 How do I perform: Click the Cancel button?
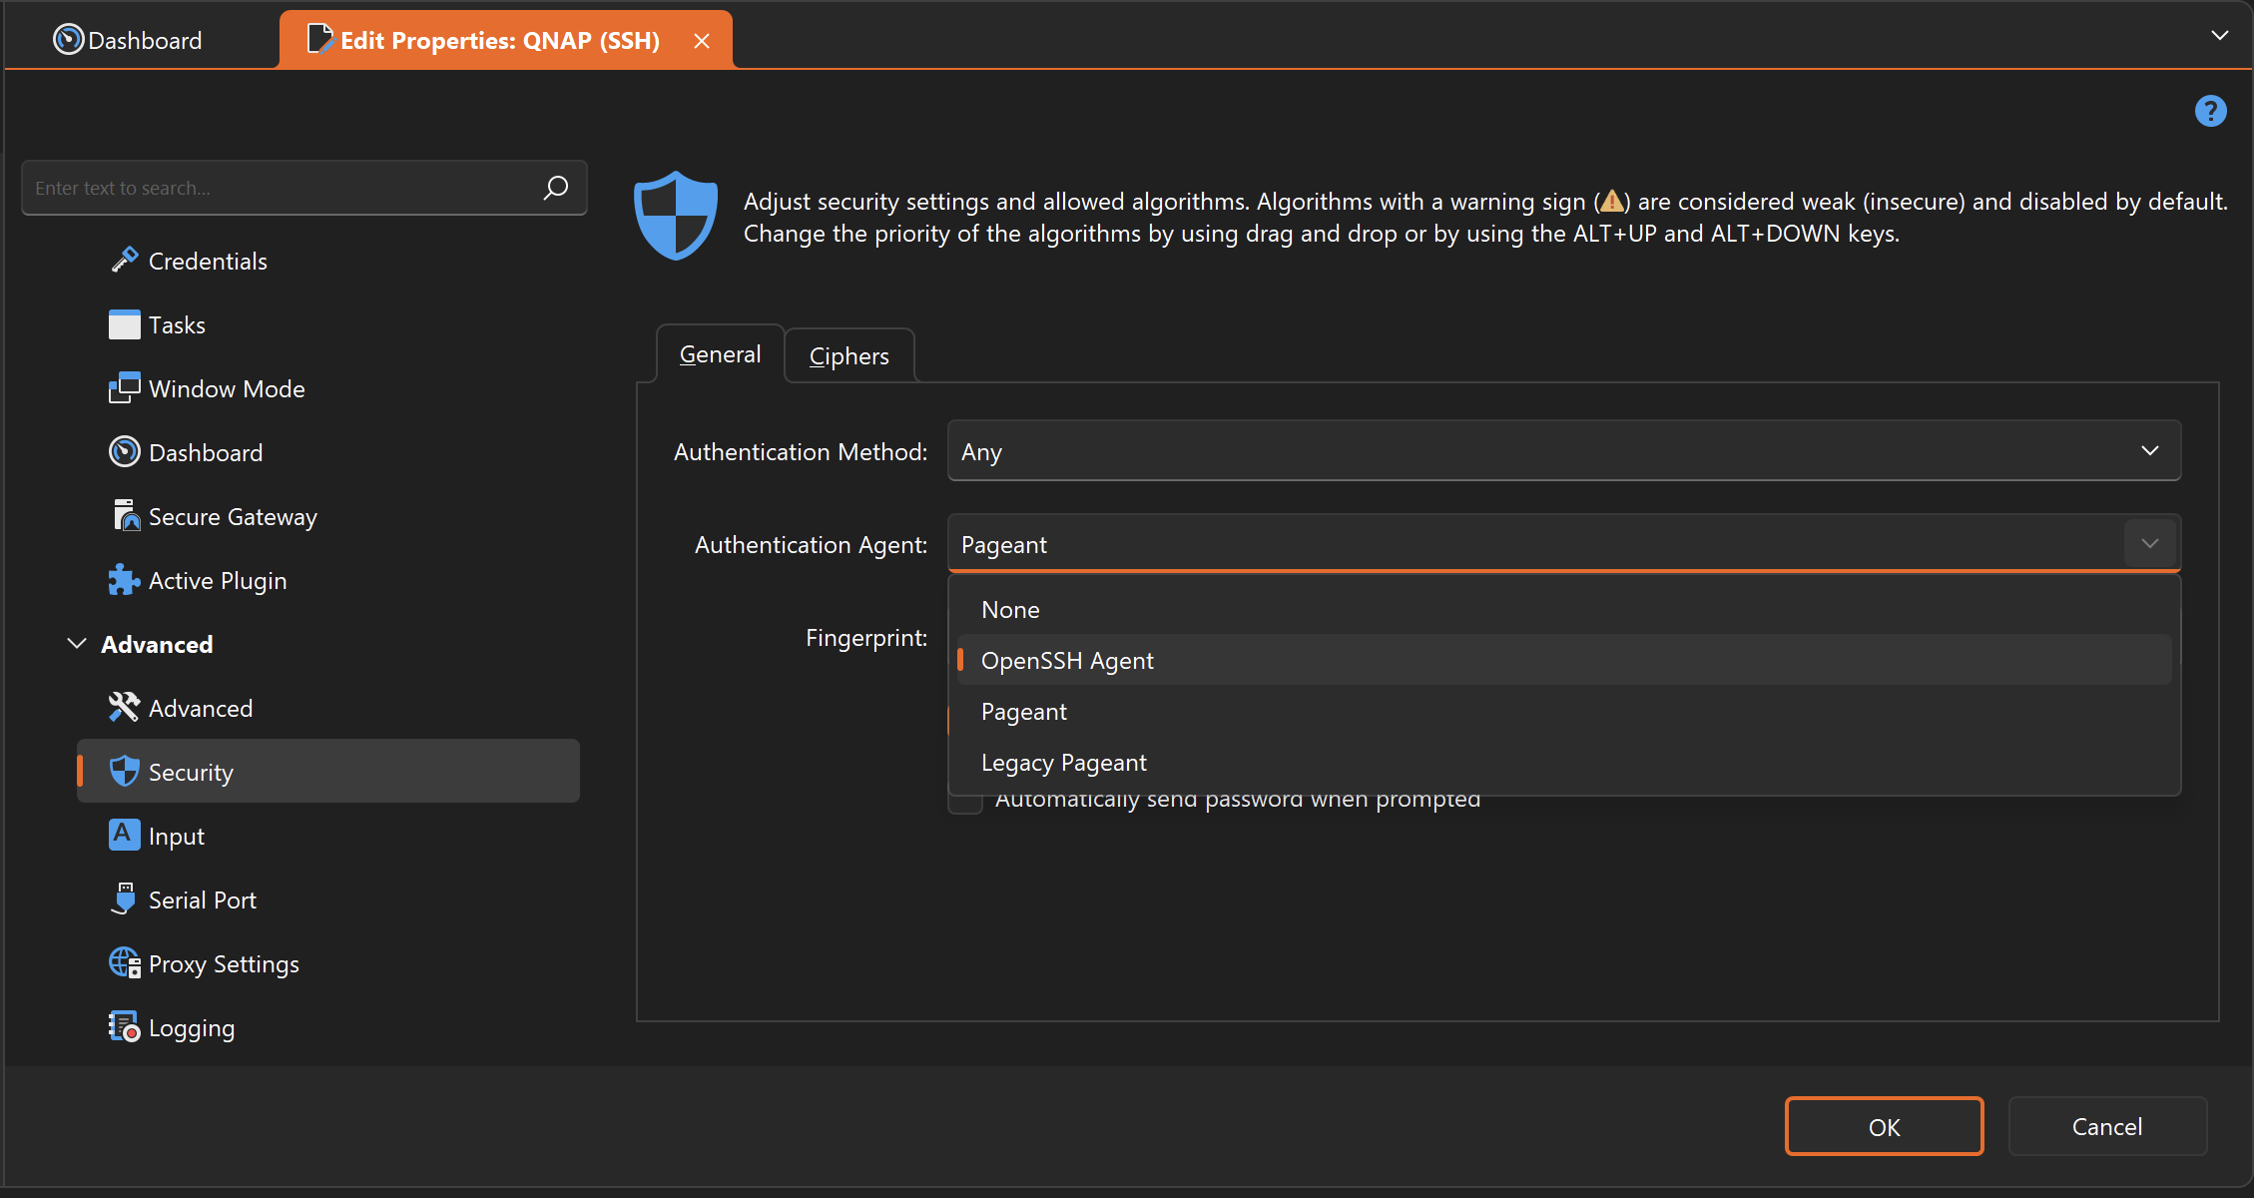[2106, 1127]
